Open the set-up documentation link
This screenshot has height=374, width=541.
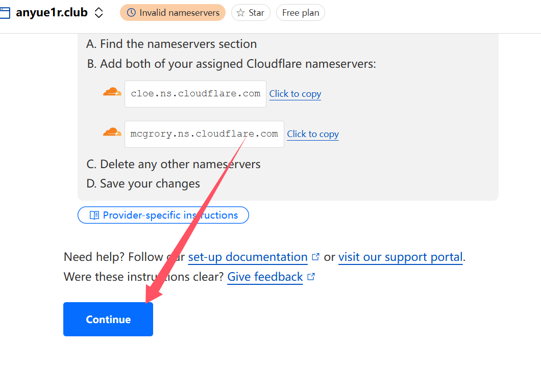click(248, 257)
